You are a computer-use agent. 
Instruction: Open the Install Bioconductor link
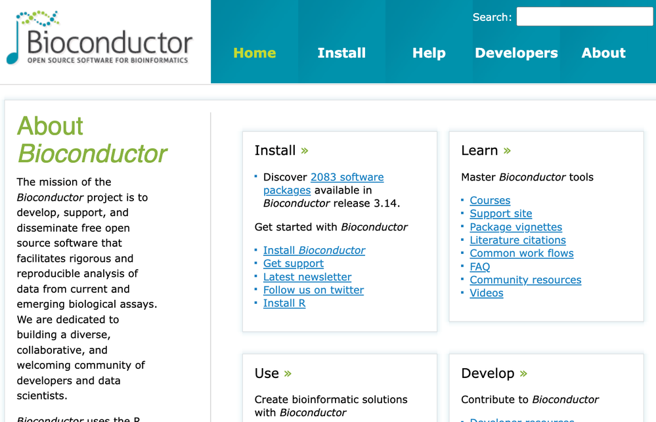[314, 250]
